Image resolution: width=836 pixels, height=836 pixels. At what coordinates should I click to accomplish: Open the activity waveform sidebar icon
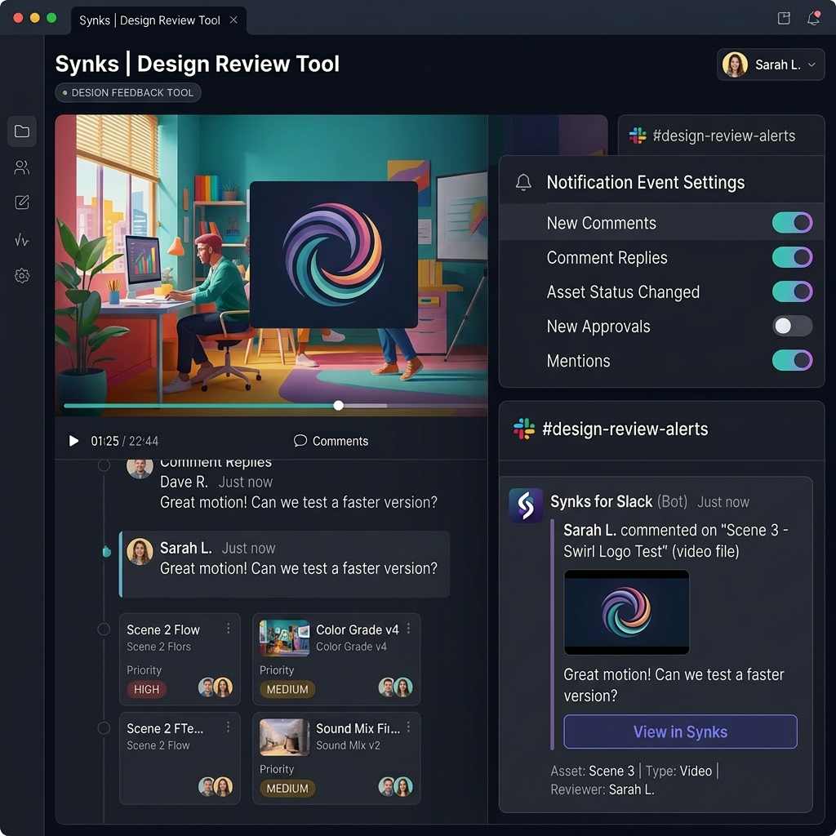(22, 240)
